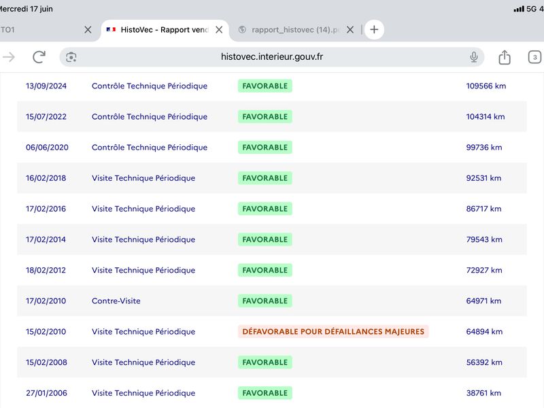The height and width of the screenshot is (408, 544).
Task: Click the Contre-Visite entry
Action: click(116, 301)
